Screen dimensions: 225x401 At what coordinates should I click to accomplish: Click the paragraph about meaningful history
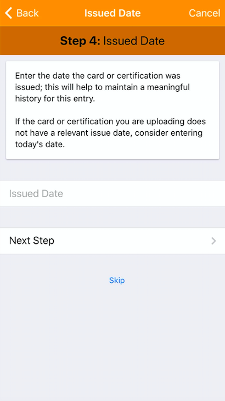coord(103,87)
